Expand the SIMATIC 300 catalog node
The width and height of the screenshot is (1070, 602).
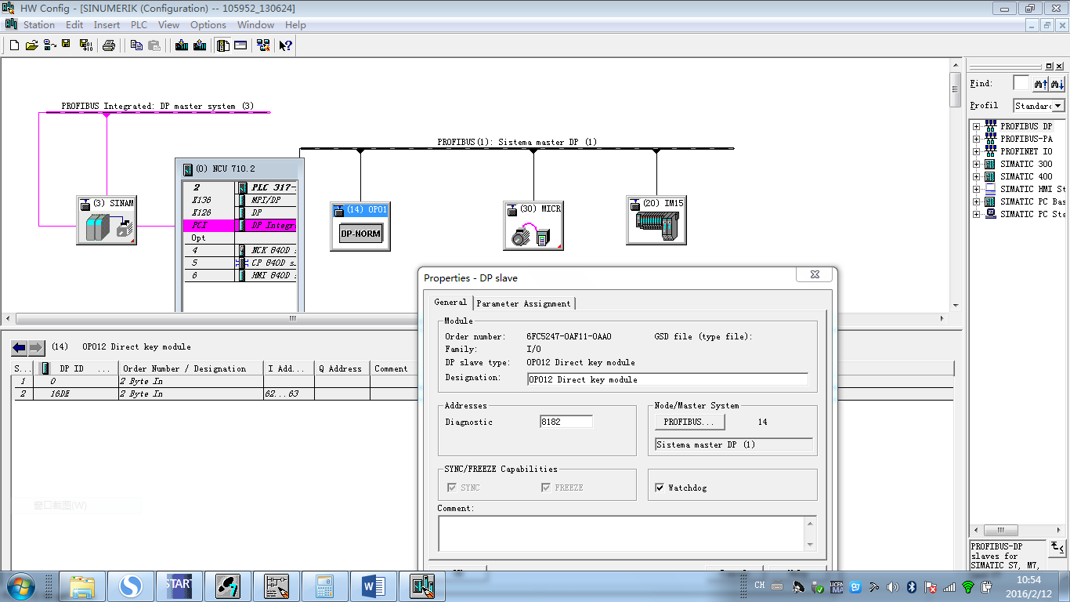[x=977, y=164]
